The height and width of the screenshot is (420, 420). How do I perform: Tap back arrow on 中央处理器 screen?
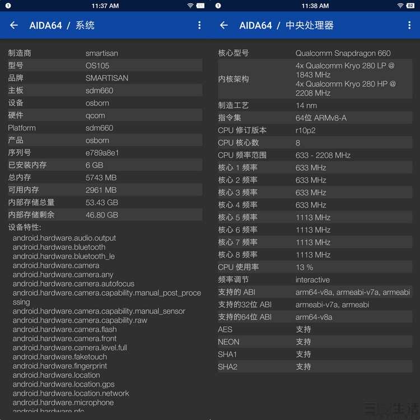click(x=224, y=25)
